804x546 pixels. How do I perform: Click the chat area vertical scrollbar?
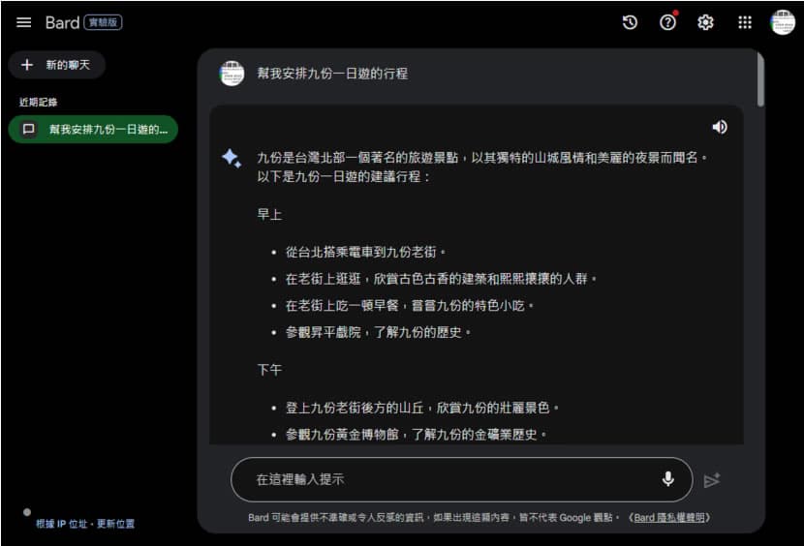759,82
